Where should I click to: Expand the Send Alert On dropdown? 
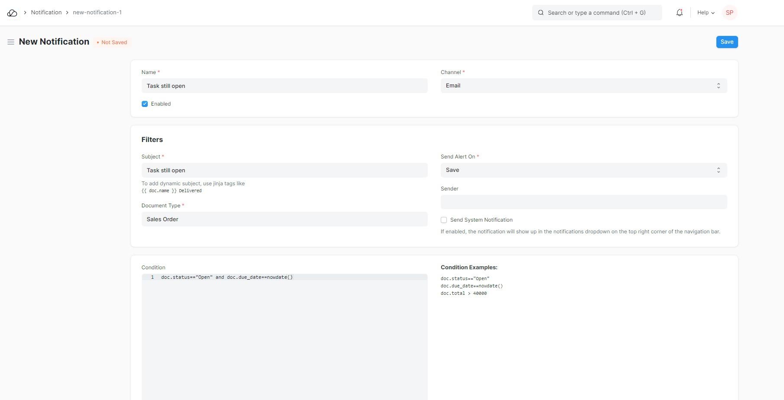(583, 170)
